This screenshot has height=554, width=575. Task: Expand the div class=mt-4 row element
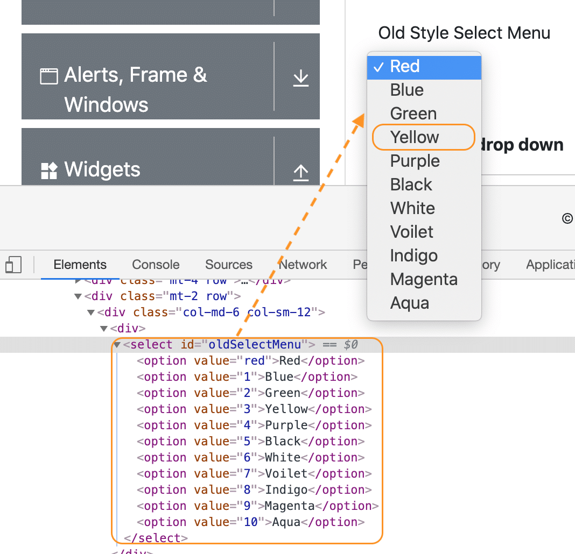(x=78, y=280)
